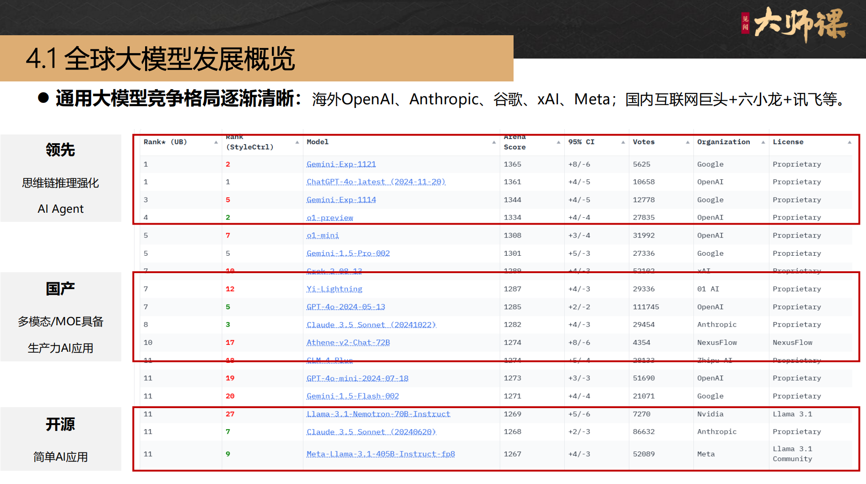Open the Meta-Llama-3.1-405B-Instruct-fp8 link
The width and height of the screenshot is (866, 484).
380,454
